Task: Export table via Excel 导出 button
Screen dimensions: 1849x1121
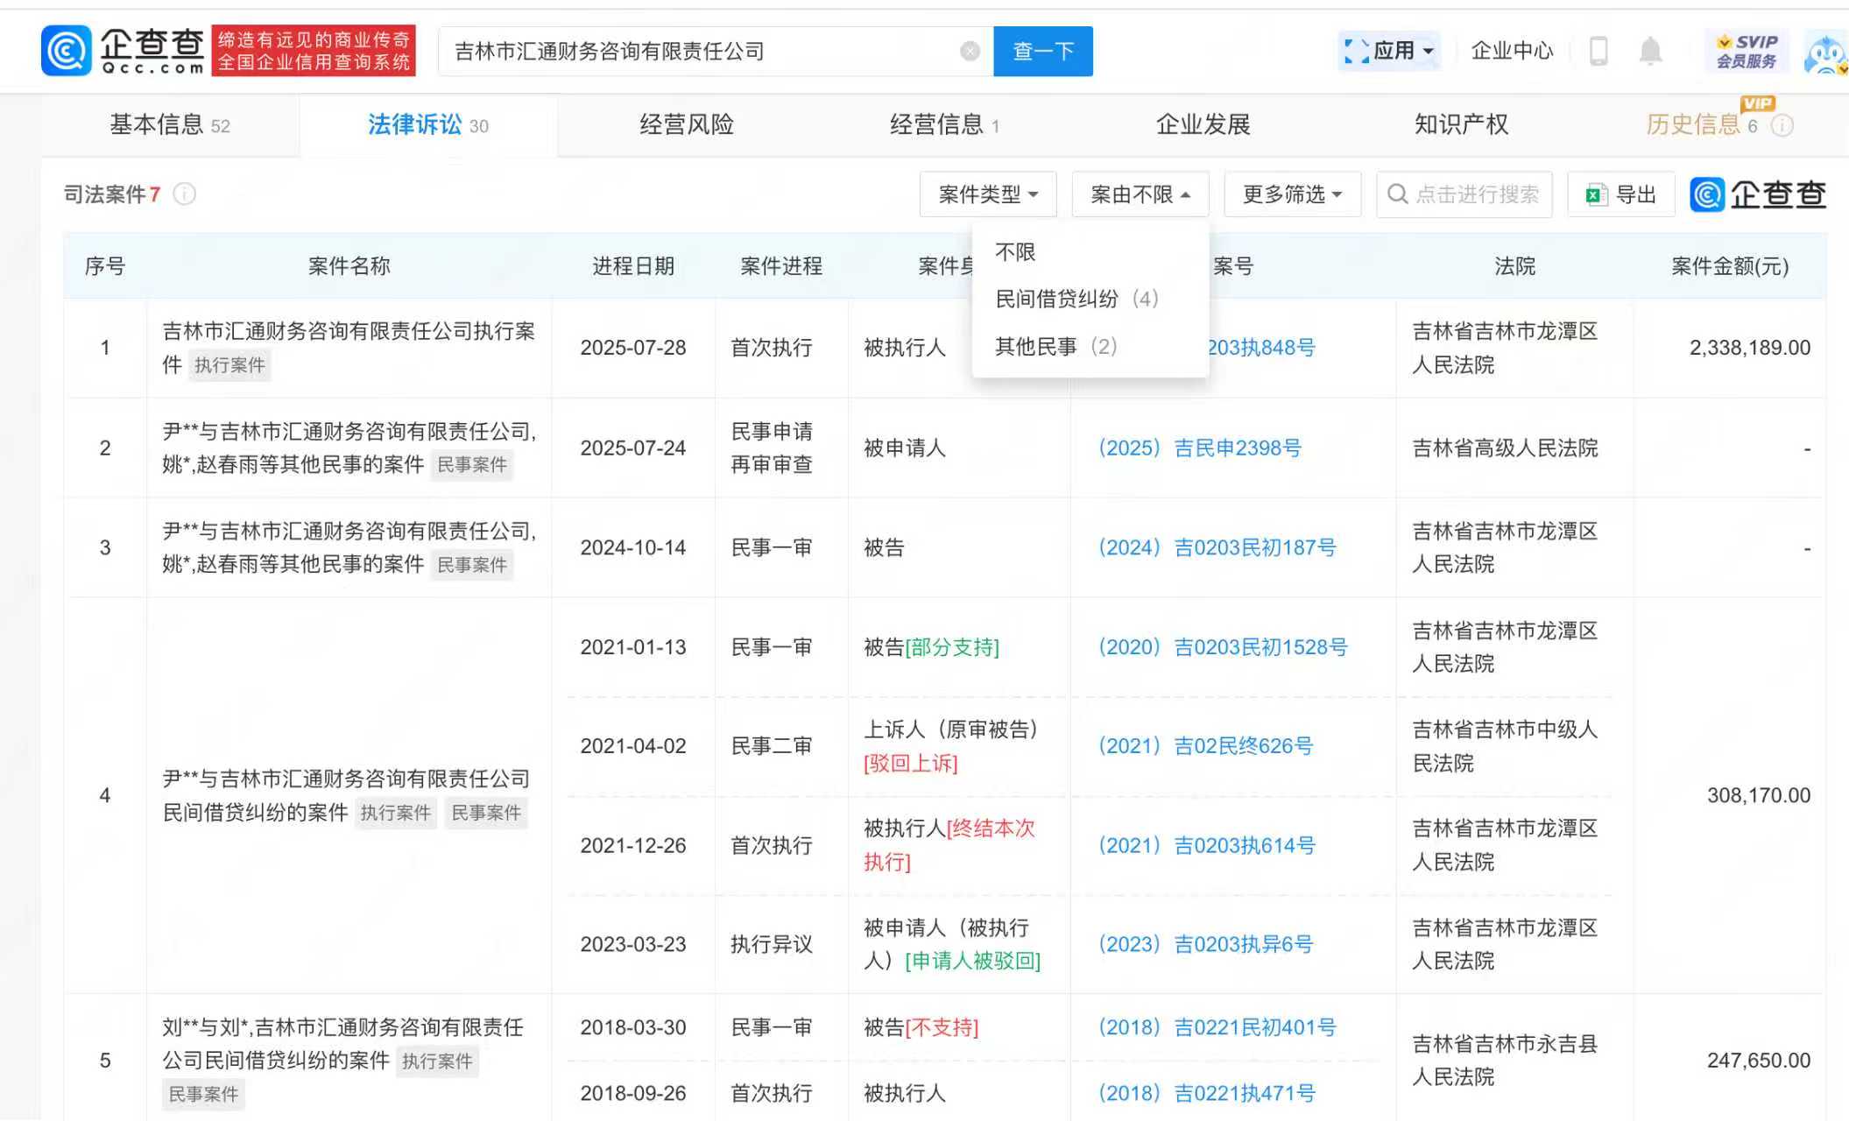Action: (1621, 194)
